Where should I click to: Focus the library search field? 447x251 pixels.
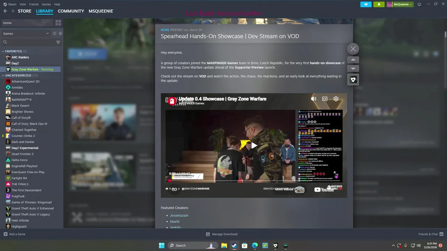coord(28,42)
